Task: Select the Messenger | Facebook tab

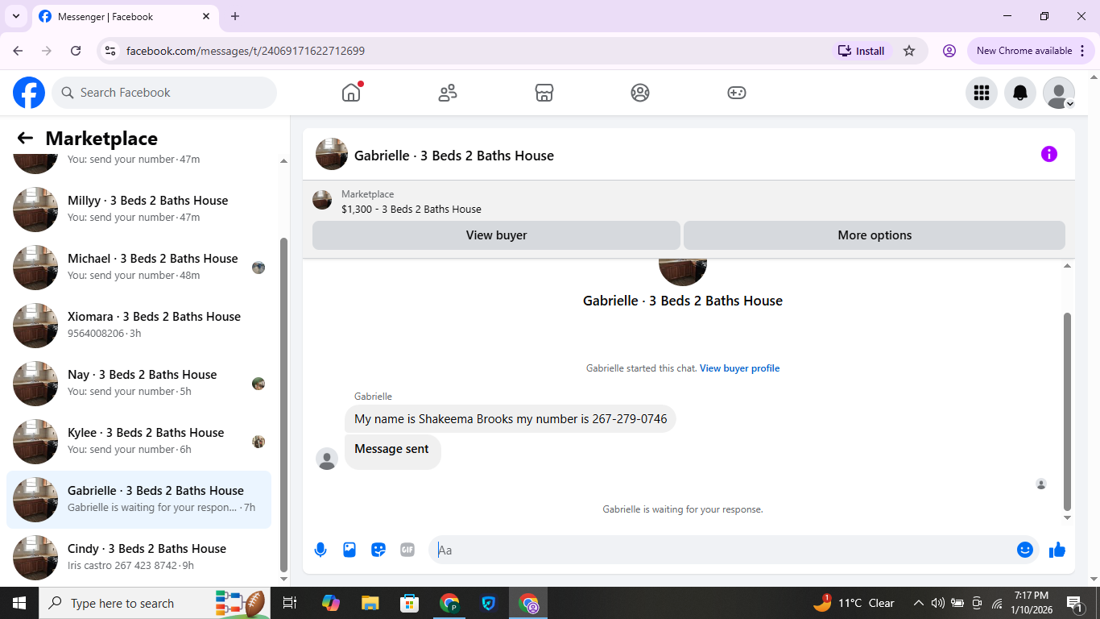Action: (x=125, y=16)
